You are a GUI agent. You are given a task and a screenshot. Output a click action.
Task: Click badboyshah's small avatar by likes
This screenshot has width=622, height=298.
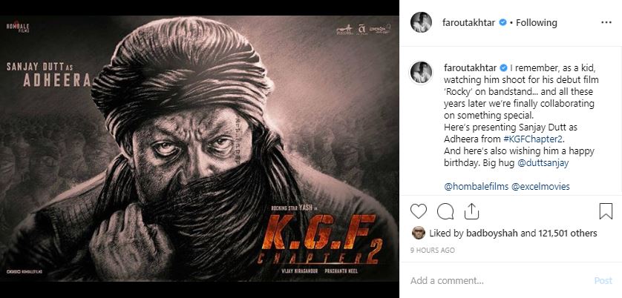pos(418,232)
